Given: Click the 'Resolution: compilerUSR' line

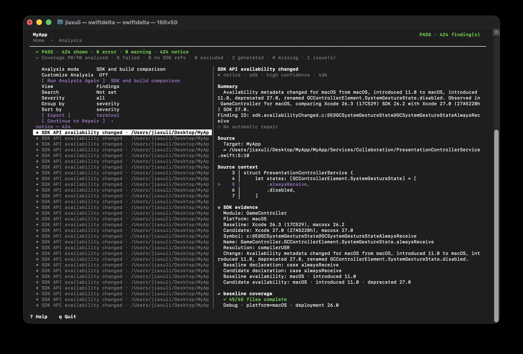Looking at the screenshot, I should [x=256, y=248].
